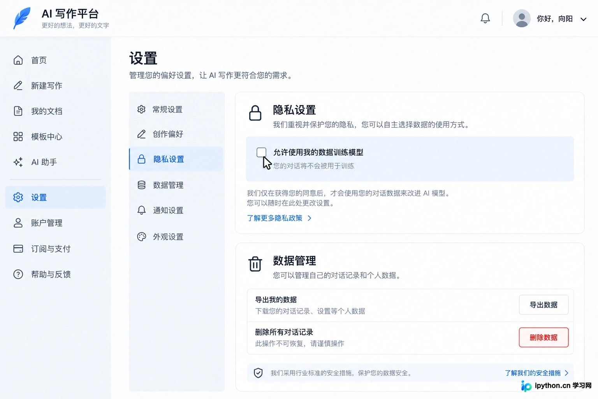This screenshot has width=598, height=399.
Task: Open 我的文档 in the sidebar
Action: [x=55, y=111]
